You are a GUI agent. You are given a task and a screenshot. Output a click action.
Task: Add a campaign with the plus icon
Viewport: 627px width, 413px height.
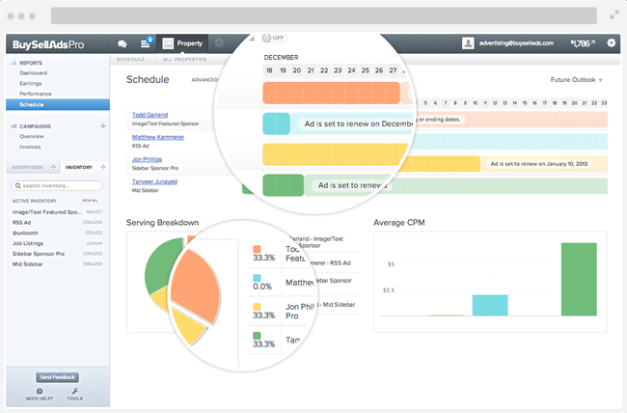click(103, 126)
